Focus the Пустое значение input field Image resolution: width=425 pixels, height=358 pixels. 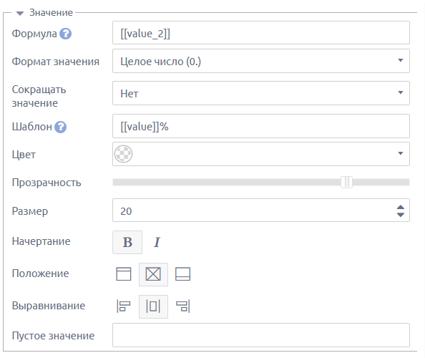coord(261,335)
